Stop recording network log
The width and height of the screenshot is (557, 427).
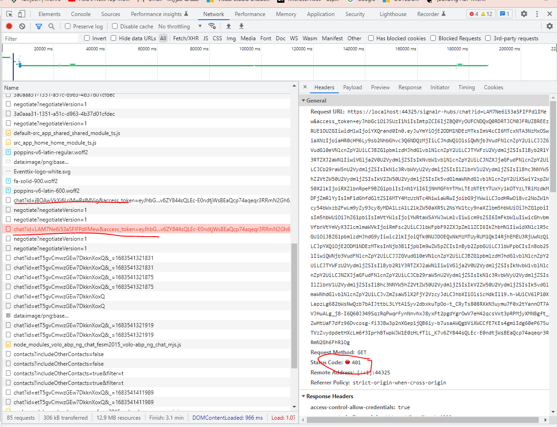pos(9,27)
